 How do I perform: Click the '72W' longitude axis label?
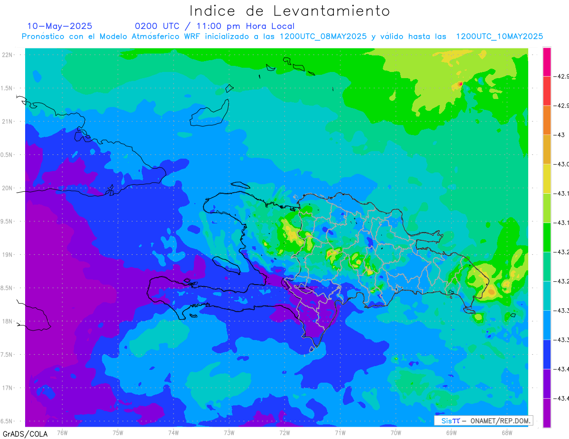284,432
